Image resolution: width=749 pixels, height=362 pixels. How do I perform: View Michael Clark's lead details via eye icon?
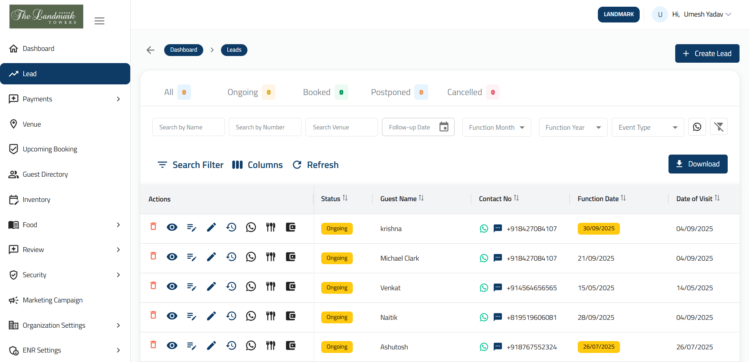pyautogui.click(x=172, y=256)
